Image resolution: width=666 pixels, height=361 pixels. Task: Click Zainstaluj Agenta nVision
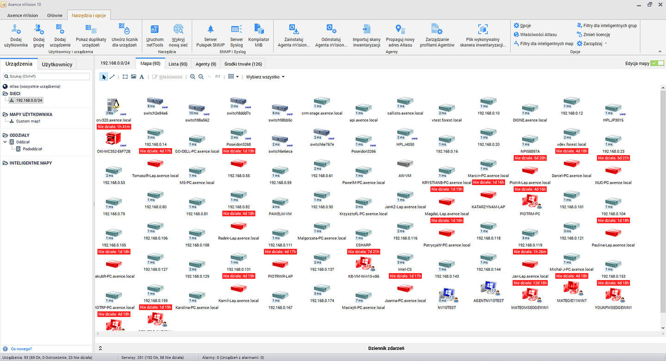pos(294,36)
